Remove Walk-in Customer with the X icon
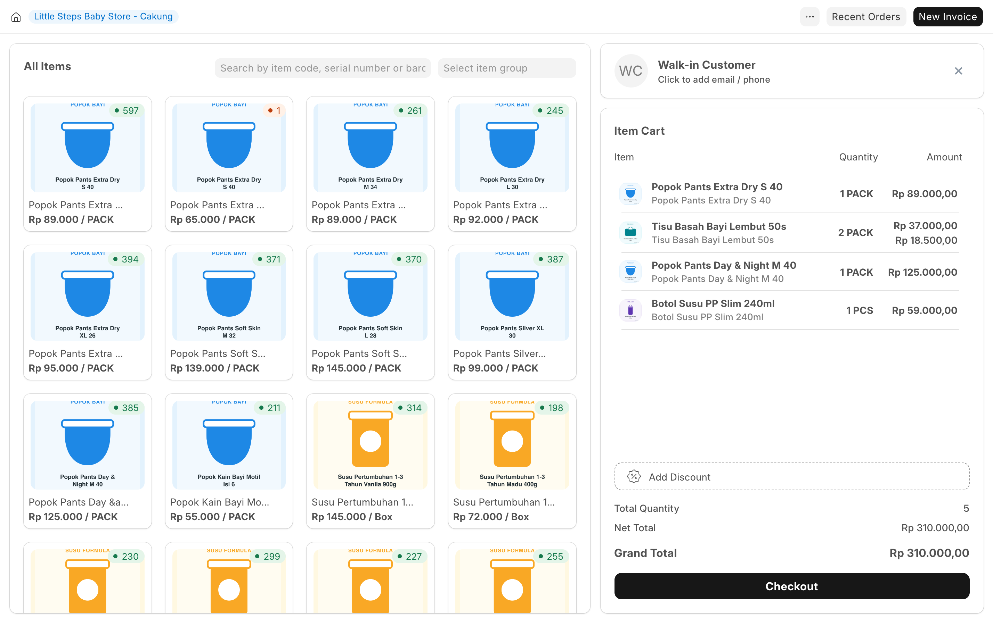Screen dimensions: 1001x625 (x=958, y=71)
